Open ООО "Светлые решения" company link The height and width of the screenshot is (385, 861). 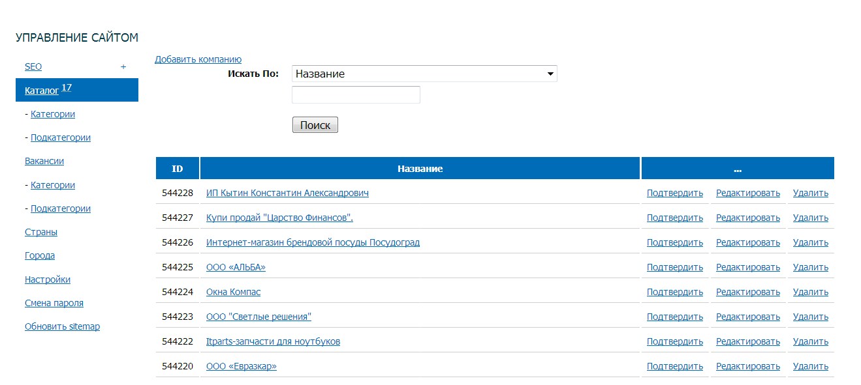pos(259,317)
